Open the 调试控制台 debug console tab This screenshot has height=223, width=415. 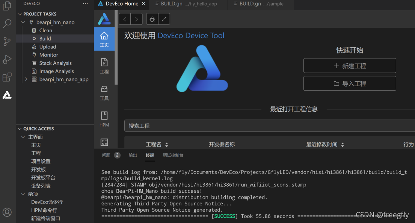pos(173,155)
